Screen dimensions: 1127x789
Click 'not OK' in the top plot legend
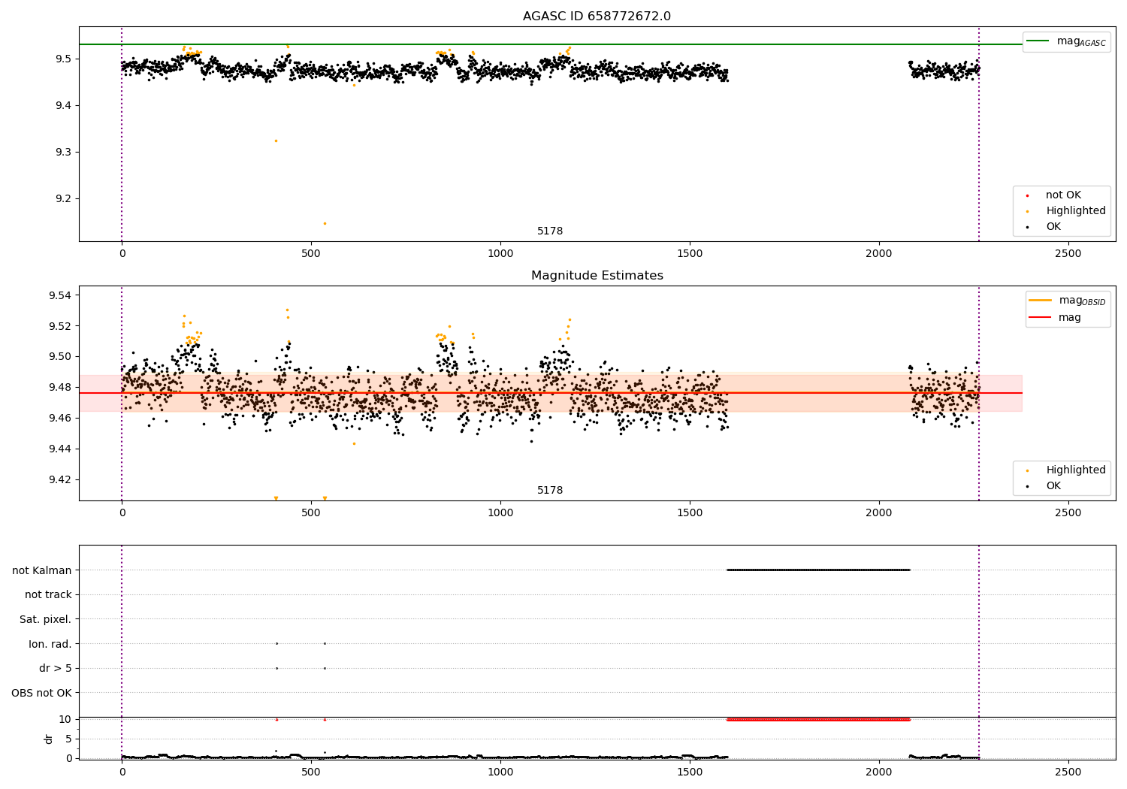[1063, 195]
